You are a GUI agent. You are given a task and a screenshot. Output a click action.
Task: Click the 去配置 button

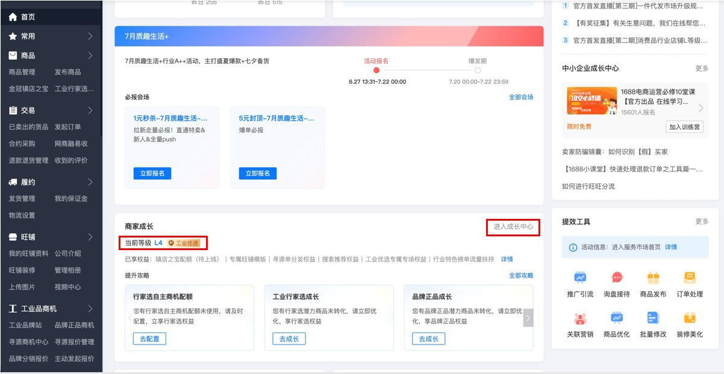[x=149, y=339]
